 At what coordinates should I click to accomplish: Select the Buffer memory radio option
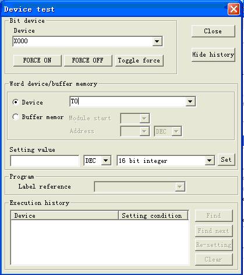[x=16, y=117]
